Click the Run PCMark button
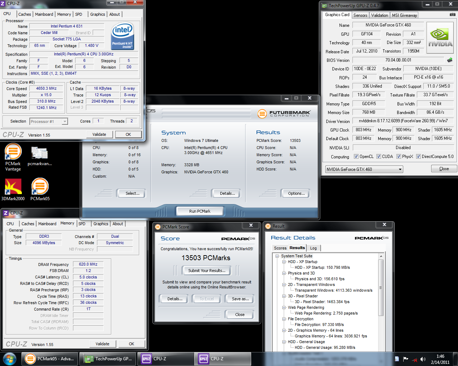The width and height of the screenshot is (458, 366). 200,211
